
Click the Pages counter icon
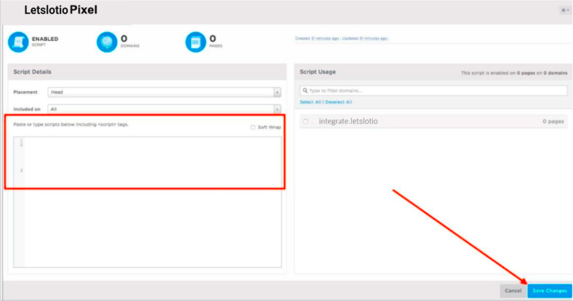(196, 42)
